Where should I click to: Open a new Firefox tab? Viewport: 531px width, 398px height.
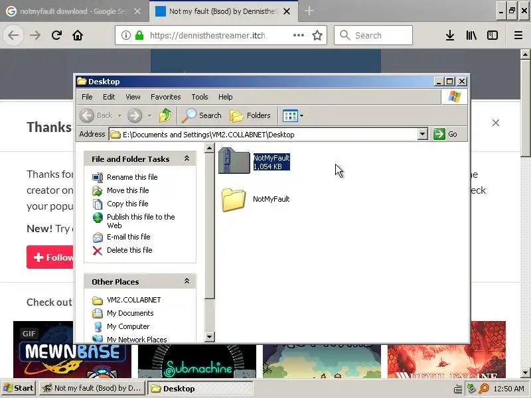(x=309, y=11)
